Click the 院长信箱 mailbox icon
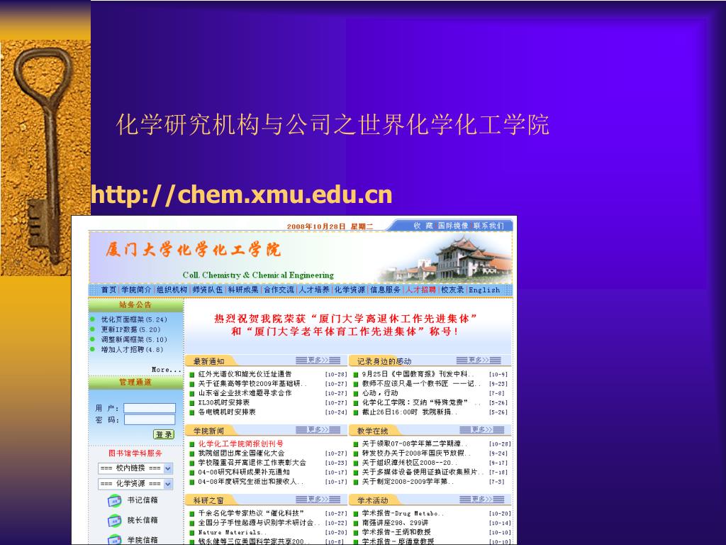726x545 pixels. tap(114, 520)
